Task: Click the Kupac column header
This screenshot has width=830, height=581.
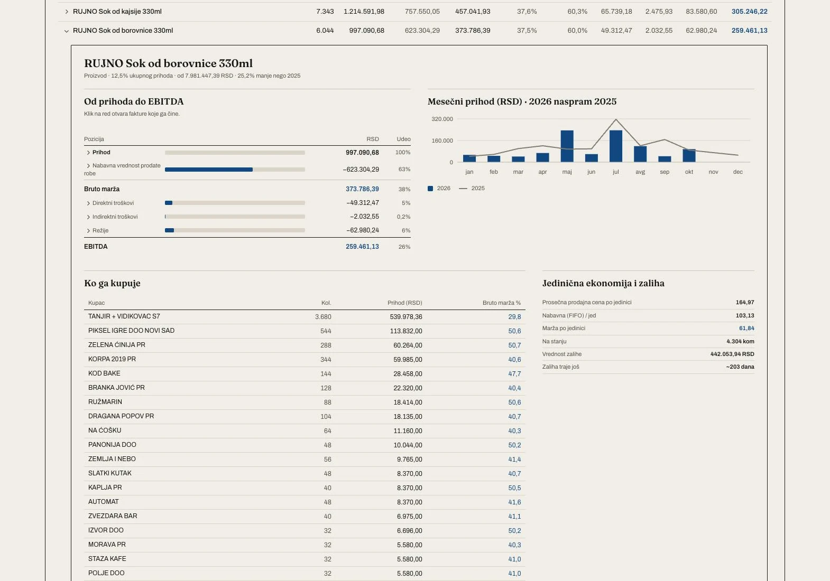Action: (96, 303)
